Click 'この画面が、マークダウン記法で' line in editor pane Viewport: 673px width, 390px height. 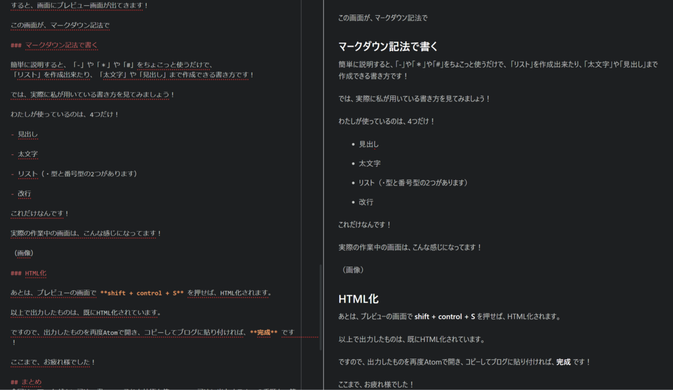click(60, 26)
